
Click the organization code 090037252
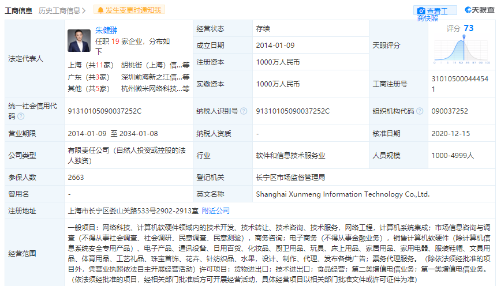[x=450, y=111]
